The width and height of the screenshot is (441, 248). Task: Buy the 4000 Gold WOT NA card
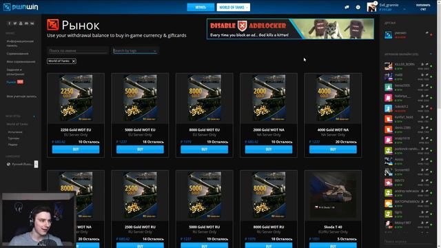333,149
